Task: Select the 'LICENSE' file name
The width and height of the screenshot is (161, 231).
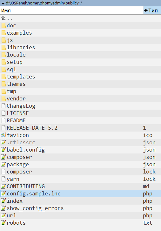Action: click(18, 113)
